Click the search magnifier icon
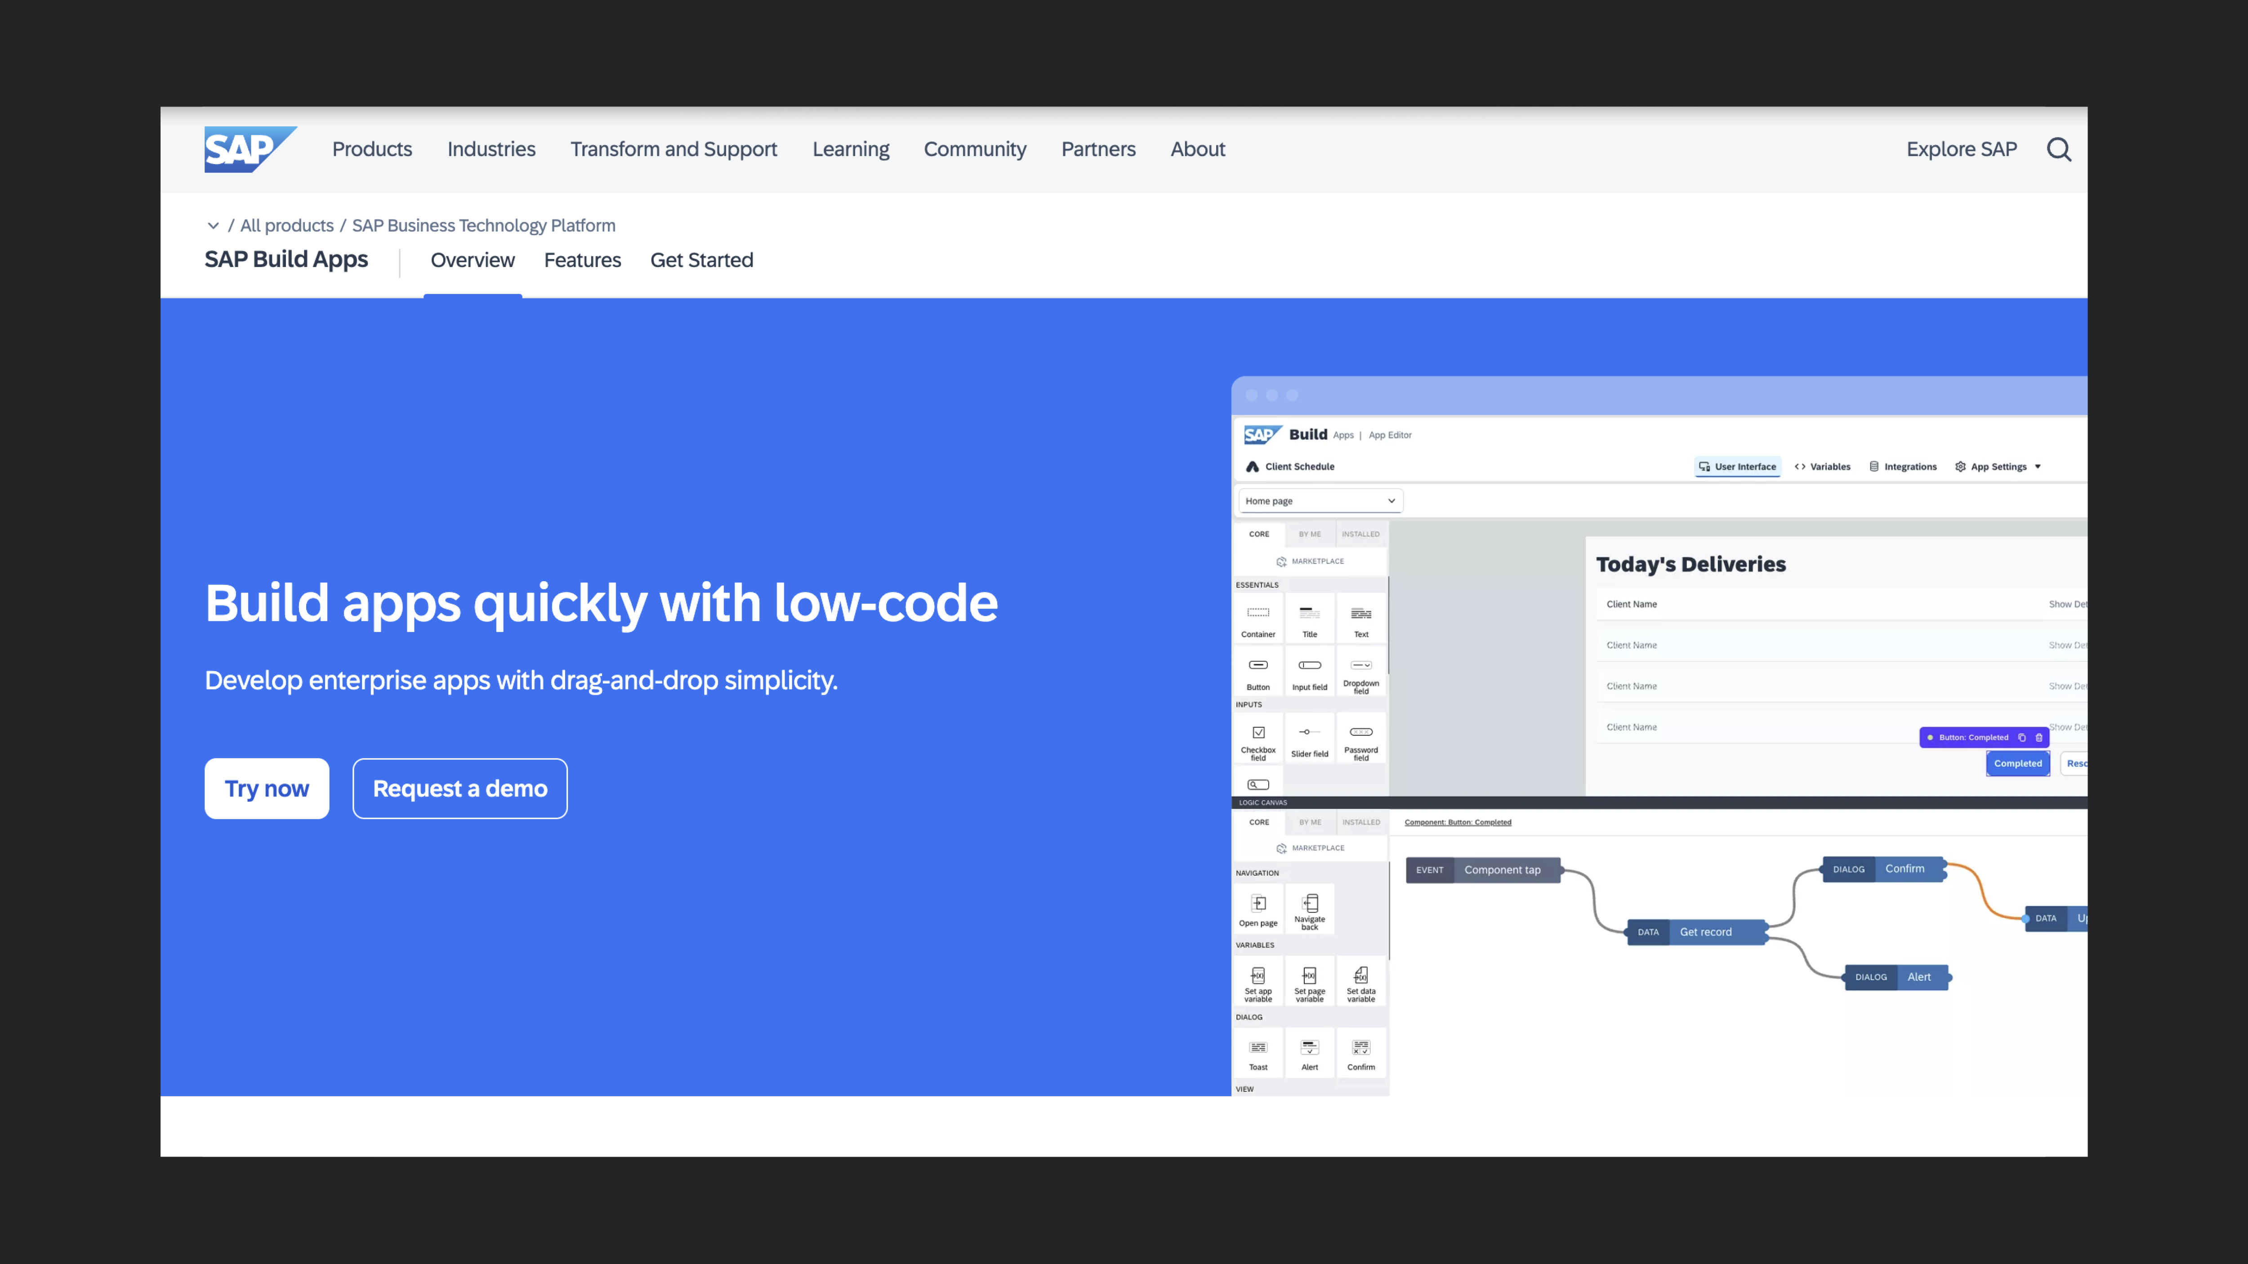This screenshot has width=2248, height=1264. click(2059, 149)
